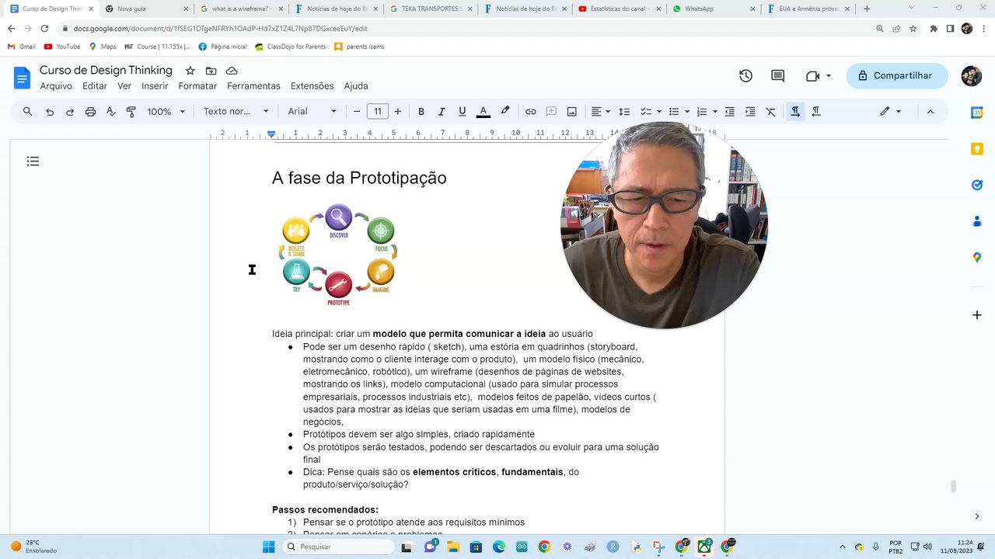Open Google Keep side panel
Image resolution: width=995 pixels, height=559 pixels.
pos(977,148)
